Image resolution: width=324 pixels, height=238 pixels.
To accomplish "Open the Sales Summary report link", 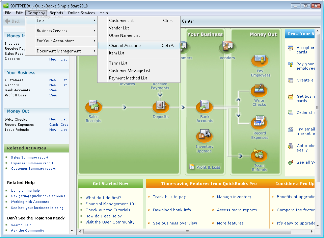I will [30, 157].
